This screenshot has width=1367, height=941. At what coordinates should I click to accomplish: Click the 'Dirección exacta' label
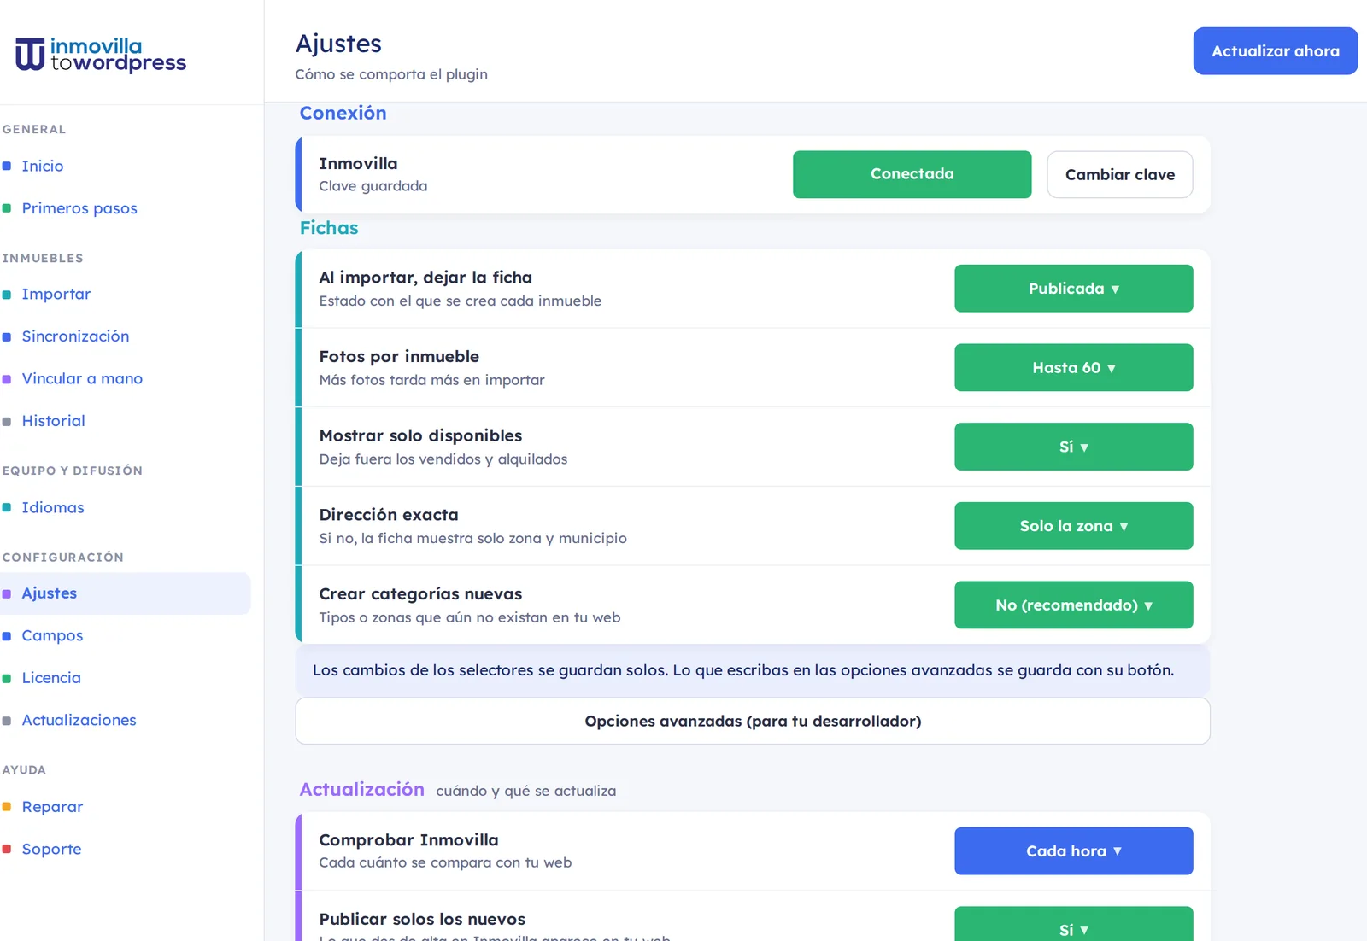click(x=389, y=515)
